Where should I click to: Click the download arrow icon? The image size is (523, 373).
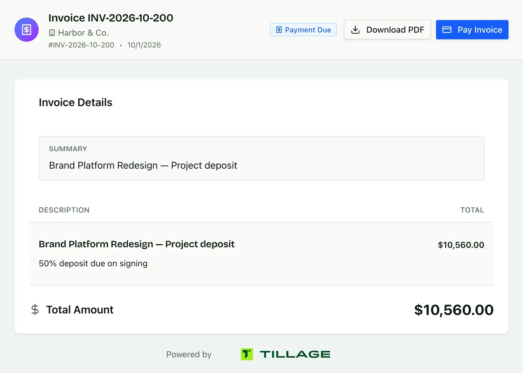[355, 30]
